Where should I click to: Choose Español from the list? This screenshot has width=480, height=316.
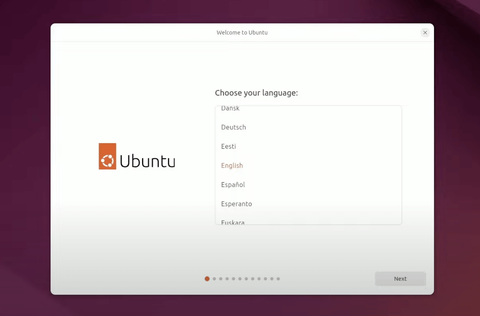click(x=308, y=185)
